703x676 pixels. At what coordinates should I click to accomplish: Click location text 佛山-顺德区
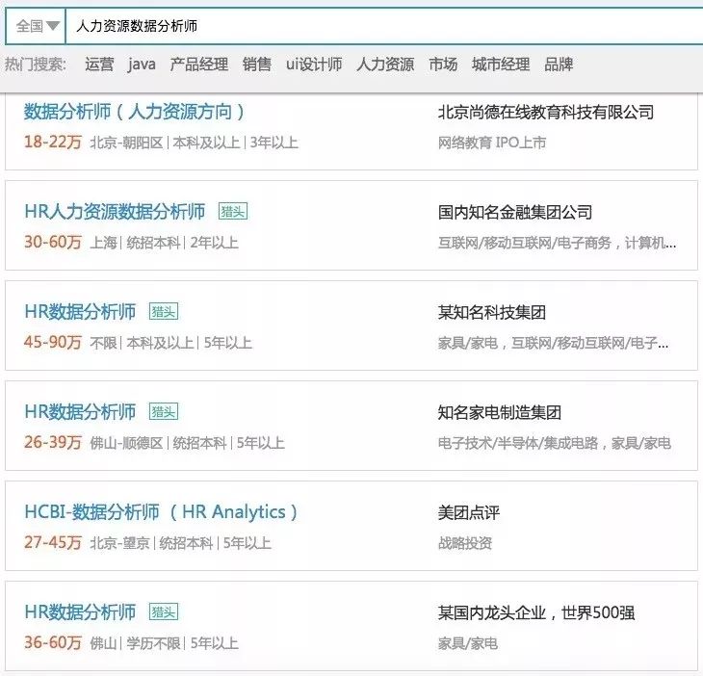pyautogui.click(x=126, y=443)
